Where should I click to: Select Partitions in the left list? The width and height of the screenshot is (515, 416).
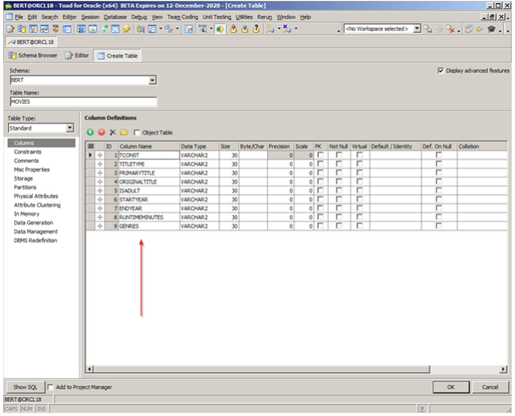(x=25, y=187)
